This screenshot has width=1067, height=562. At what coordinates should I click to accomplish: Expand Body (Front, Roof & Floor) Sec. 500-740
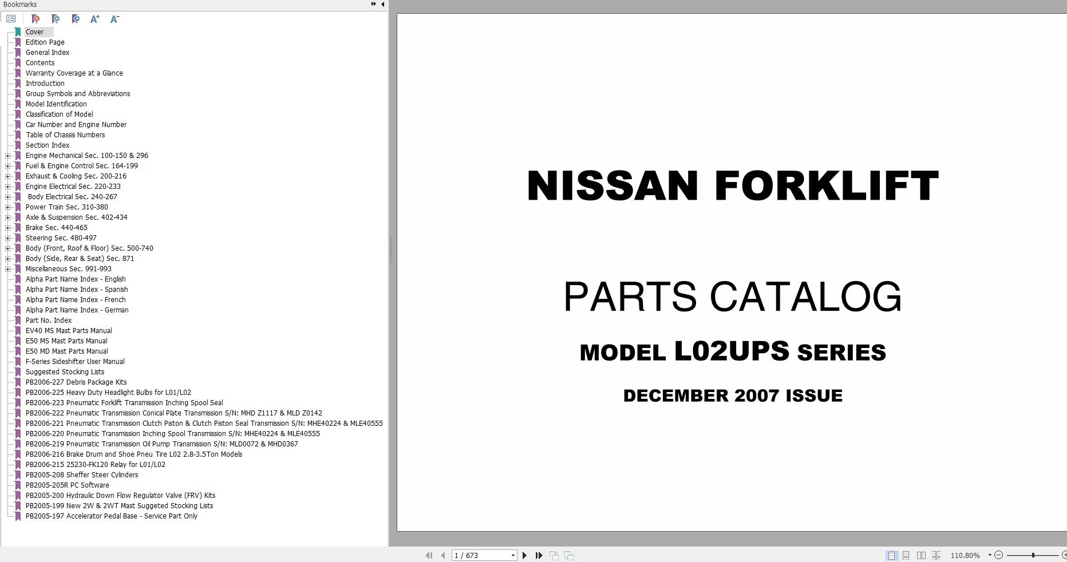(8, 248)
